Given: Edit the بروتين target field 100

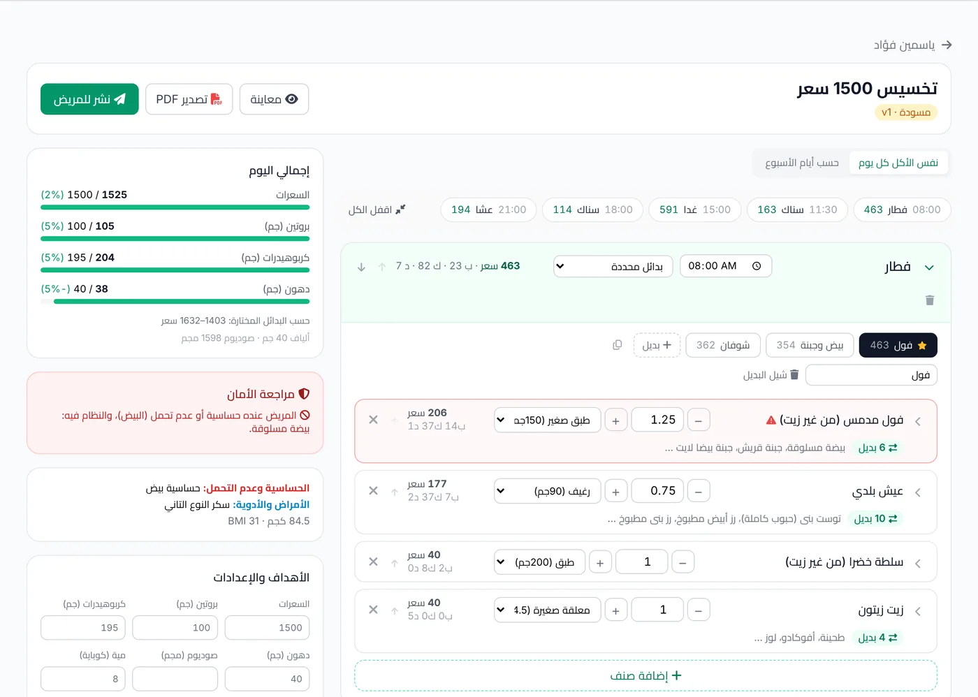Looking at the screenshot, I should tap(175, 628).
